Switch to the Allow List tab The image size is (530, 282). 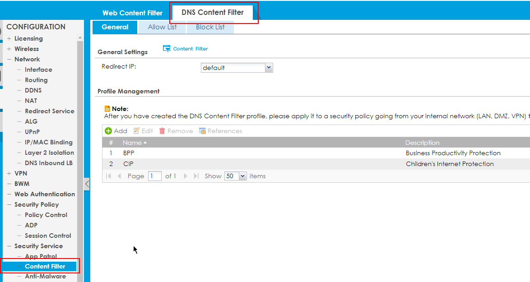point(162,27)
